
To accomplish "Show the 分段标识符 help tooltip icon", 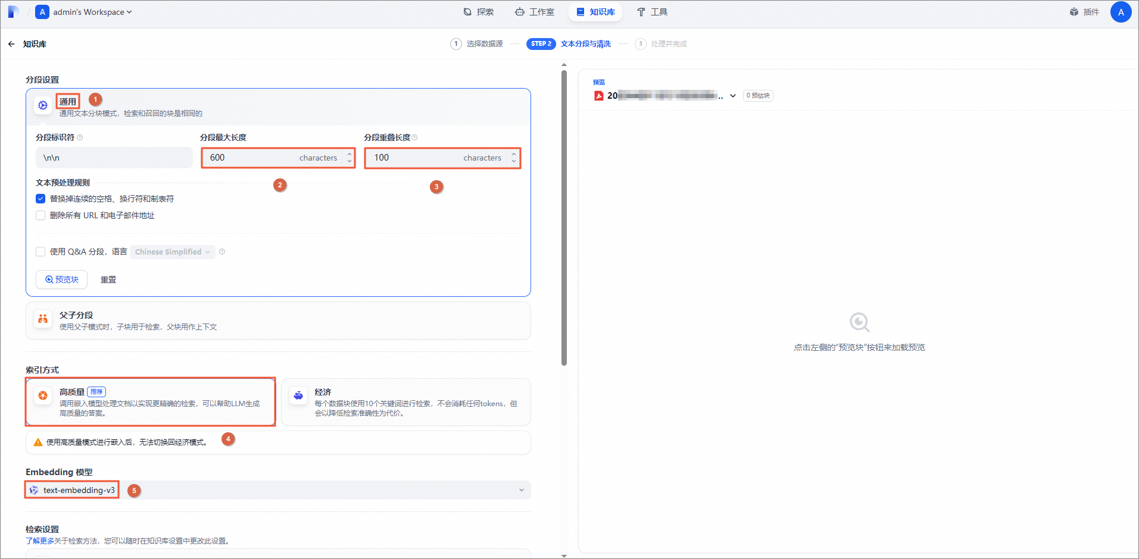I will pos(80,137).
